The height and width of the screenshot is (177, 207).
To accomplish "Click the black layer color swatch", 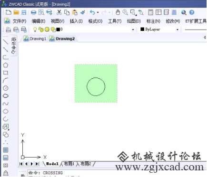I will (x=58, y=29).
